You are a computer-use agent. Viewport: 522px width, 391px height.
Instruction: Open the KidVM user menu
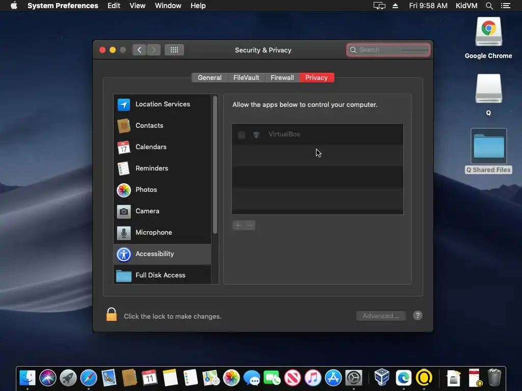[466, 6]
